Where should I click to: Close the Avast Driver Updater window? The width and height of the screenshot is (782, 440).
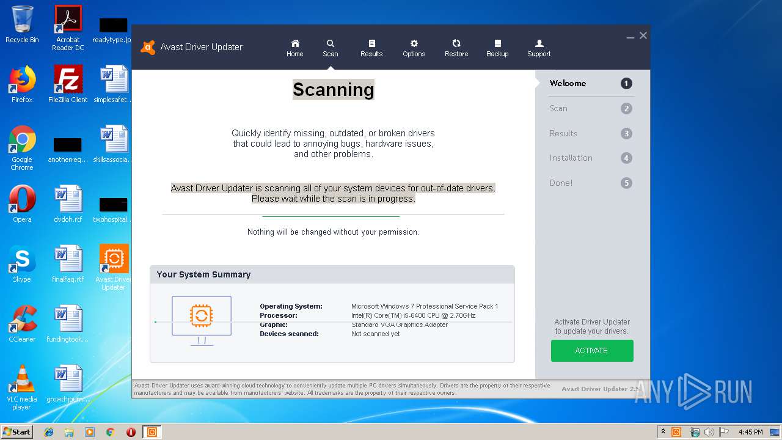(x=643, y=36)
